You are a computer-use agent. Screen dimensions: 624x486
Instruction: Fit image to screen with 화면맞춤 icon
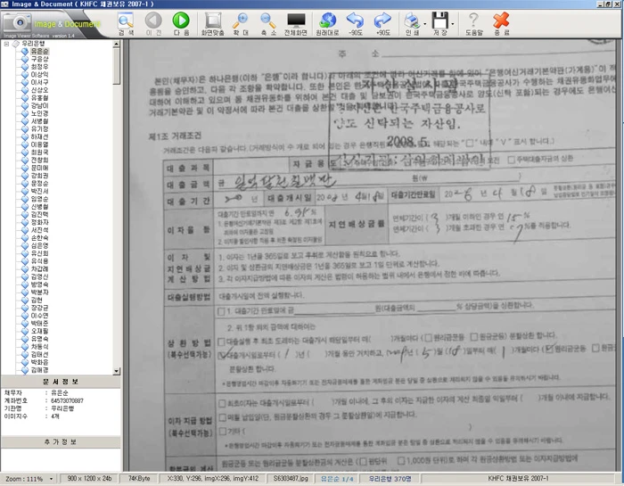point(213,23)
